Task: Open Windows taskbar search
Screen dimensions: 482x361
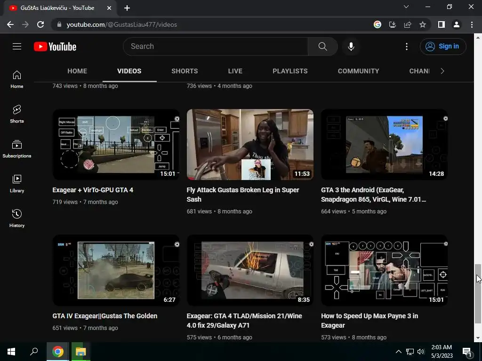Action: (x=34, y=352)
